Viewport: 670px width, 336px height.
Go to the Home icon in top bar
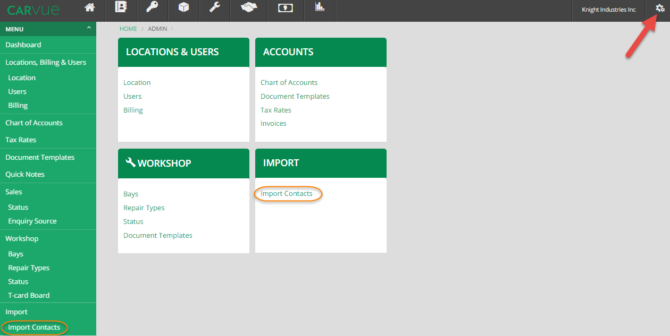[90, 7]
